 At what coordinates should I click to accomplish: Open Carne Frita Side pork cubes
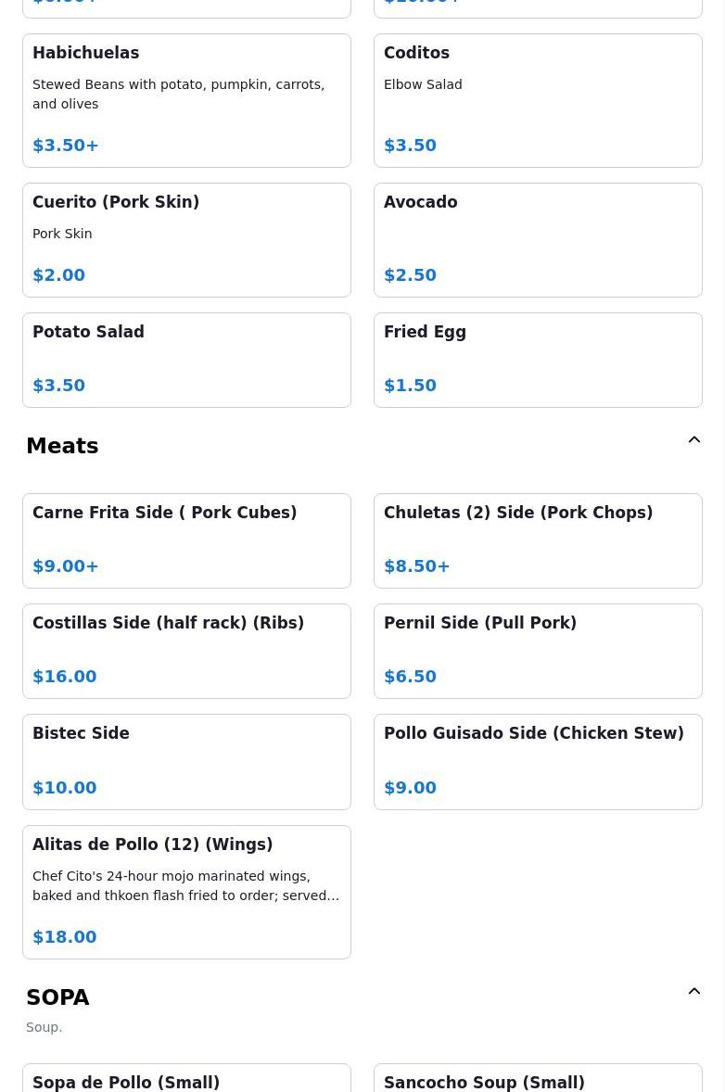pyautogui.click(x=186, y=540)
